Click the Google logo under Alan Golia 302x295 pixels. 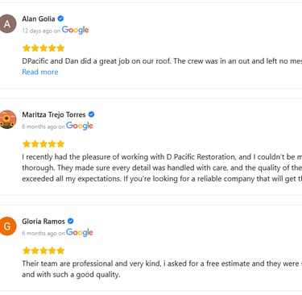pyautogui.click(x=75, y=30)
